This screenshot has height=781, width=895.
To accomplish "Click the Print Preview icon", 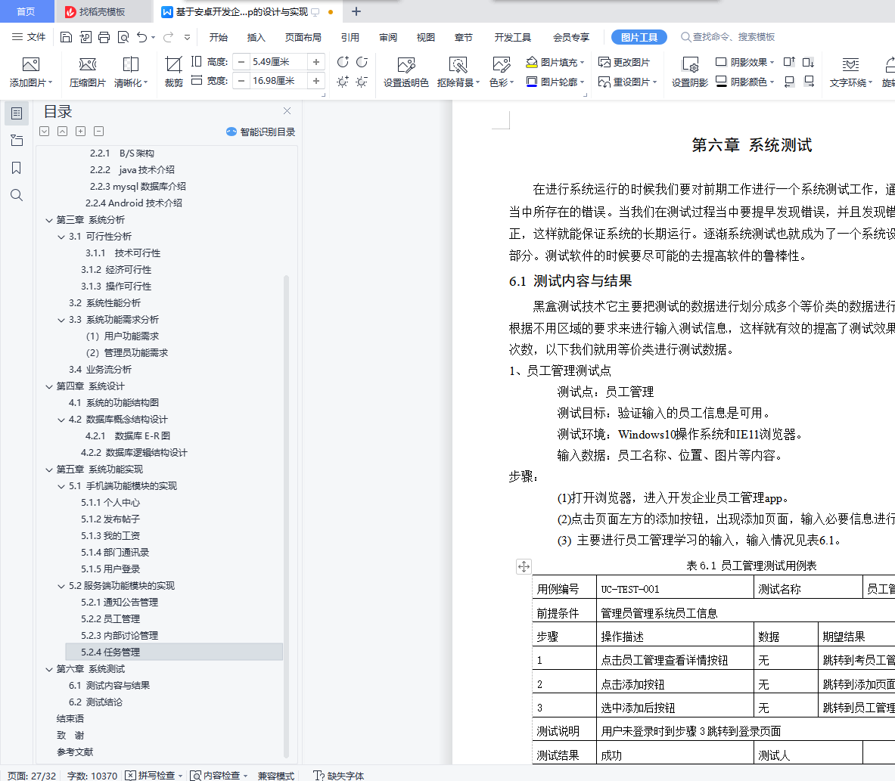I will (123, 37).
